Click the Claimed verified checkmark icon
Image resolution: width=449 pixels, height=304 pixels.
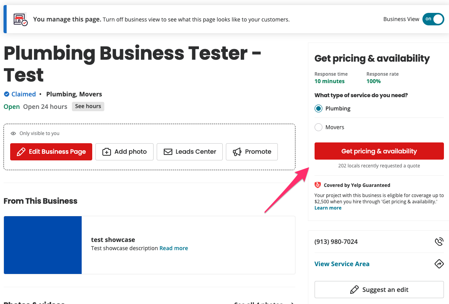[x=7, y=94]
